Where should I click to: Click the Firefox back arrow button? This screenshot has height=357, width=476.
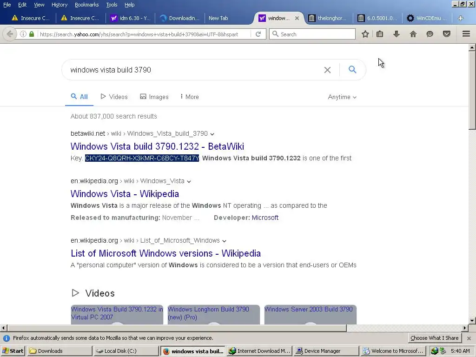(10, 34)
